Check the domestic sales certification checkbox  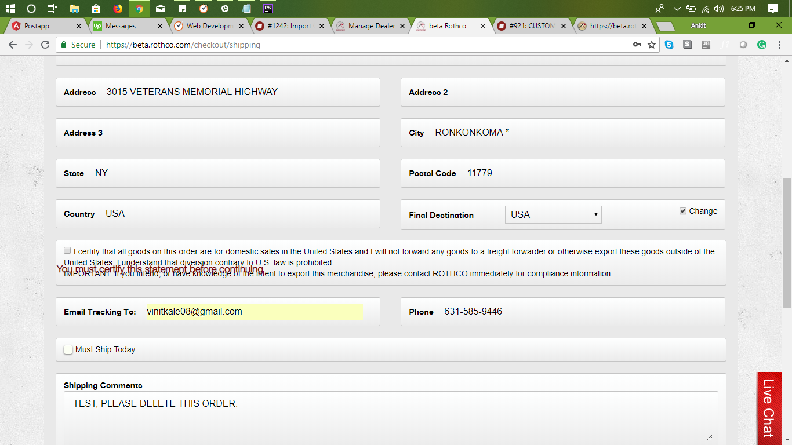point(67,251)
